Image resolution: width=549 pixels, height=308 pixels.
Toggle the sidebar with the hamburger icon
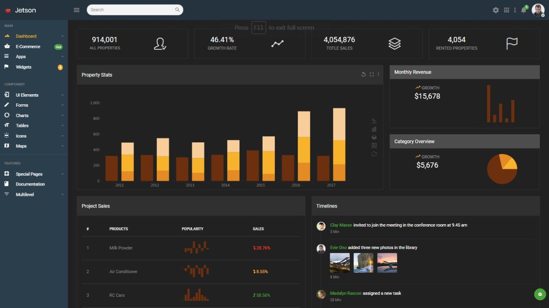point(77,10)
